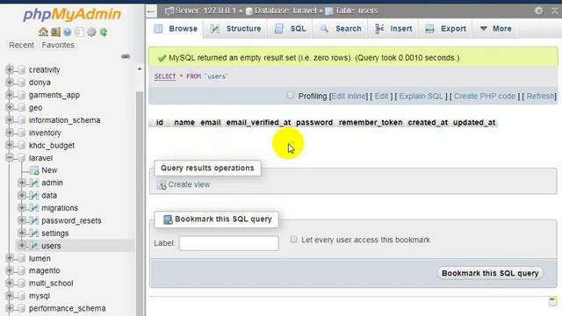Viewport: 562px width, 316px height.
Task: Click the inventory database icon
Action: coord(21,133)
